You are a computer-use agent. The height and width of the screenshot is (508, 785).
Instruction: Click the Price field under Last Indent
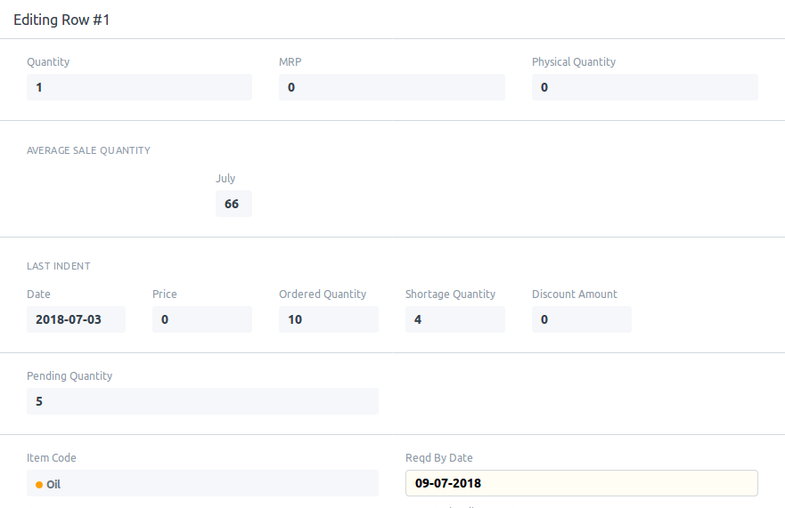click(x=201, y=319)
